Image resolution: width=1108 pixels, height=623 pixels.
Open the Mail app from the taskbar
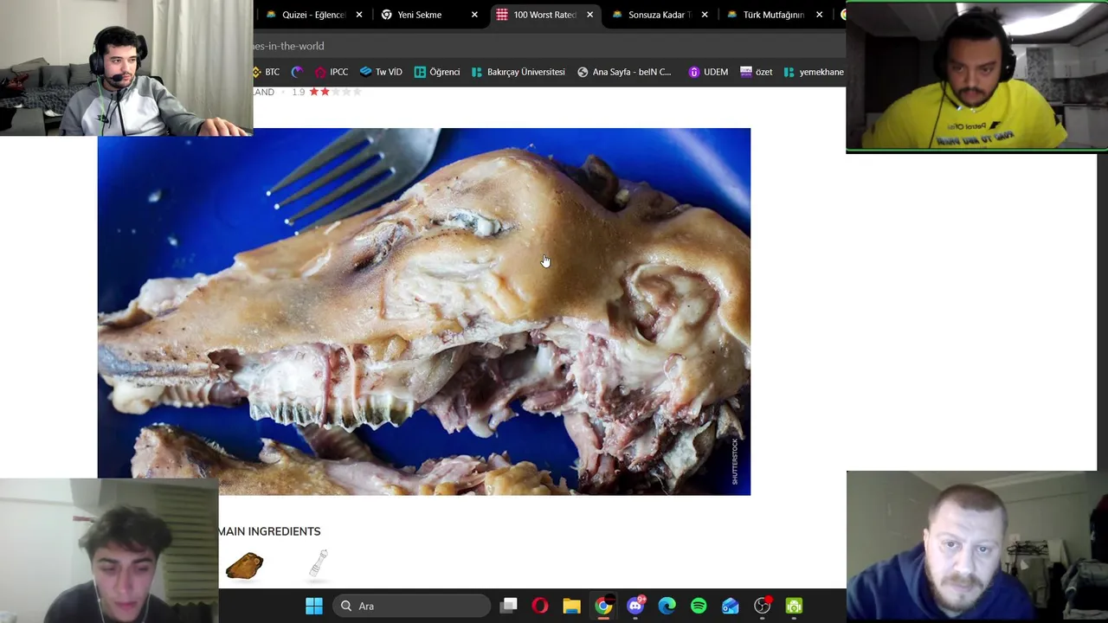pyautogui.click(x=731, y=607)
